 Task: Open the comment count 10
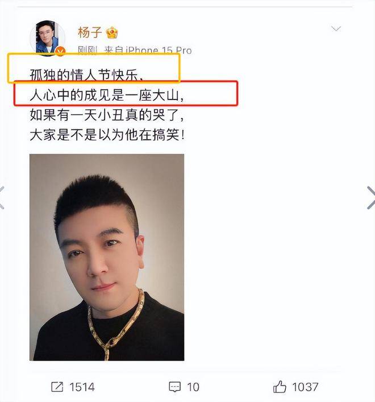[193, 387]
